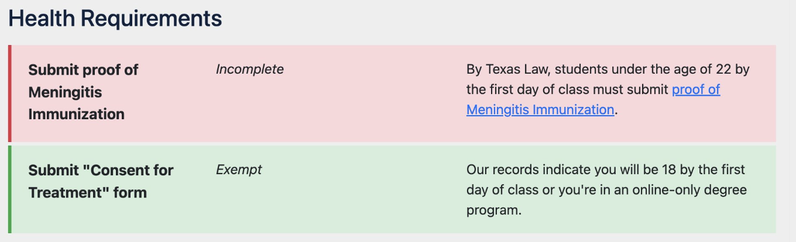Click the green bar beside the Consent requirement
This screenshot has width=796, height=242.
[9, 189]
